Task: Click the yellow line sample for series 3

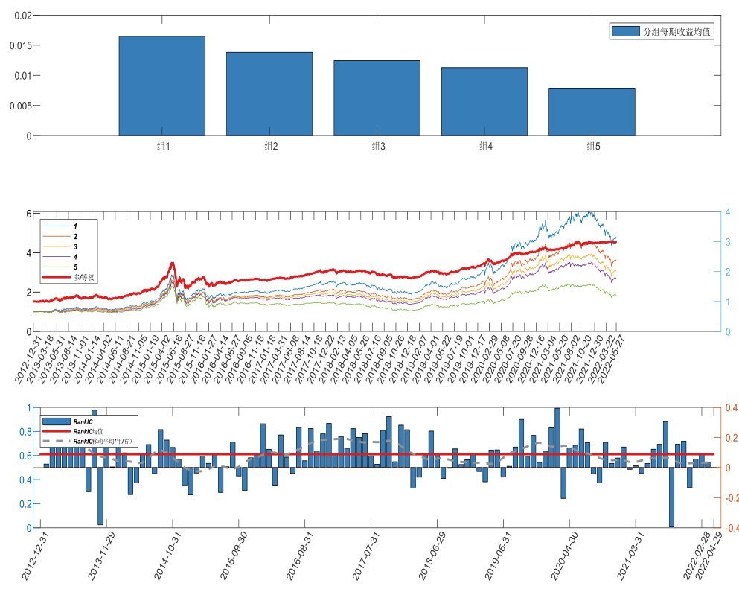Action: point(57,246)
